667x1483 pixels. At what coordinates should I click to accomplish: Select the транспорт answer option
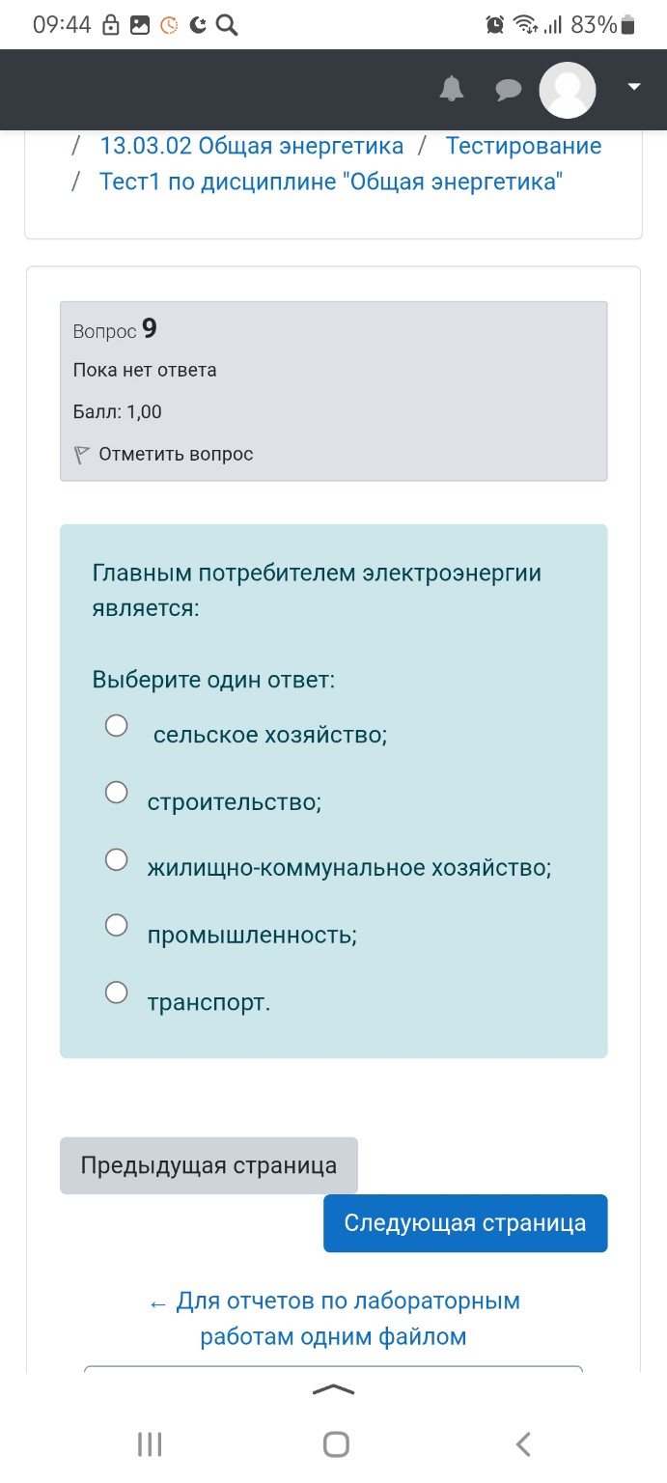click(116, 992)
